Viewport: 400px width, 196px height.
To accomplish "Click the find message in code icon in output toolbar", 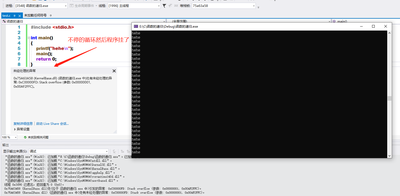I will pyautogui.click(x=114, y=151).
